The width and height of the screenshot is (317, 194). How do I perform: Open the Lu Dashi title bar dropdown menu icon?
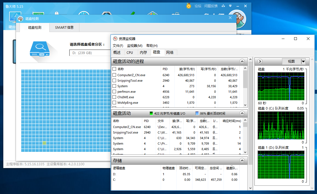[x=230, y=6]
